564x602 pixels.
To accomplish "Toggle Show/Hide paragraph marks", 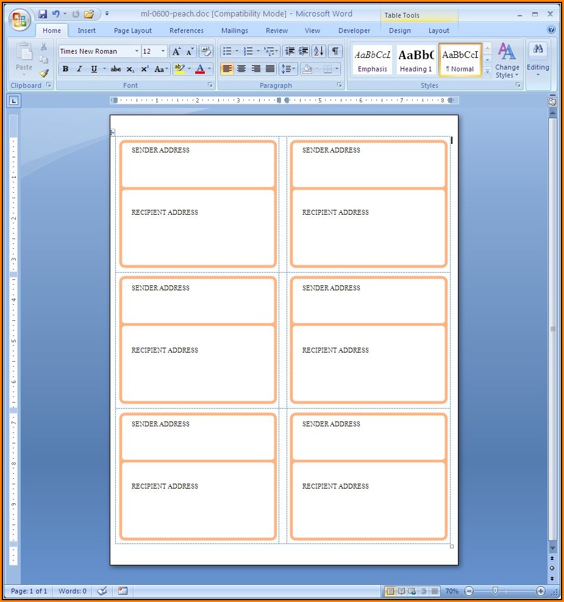I will pyautogui.click(x=335, y=52).
